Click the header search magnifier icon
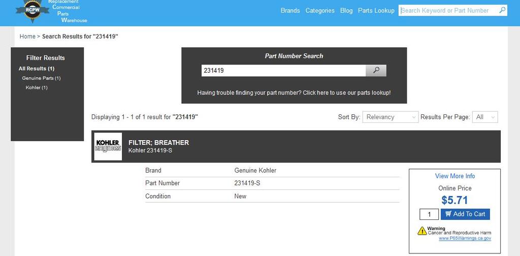Viewport: 520px width, 256px height. click(x=502, y=10)
